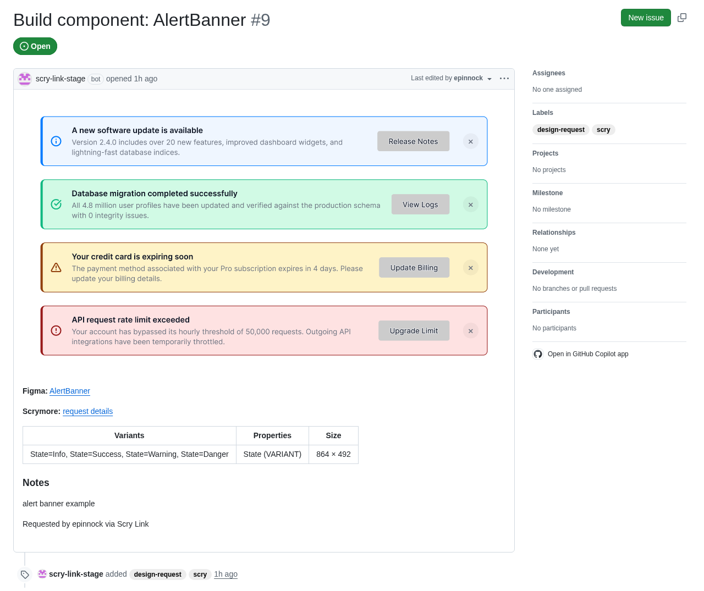704x591 pixels.
Task: Open in GitHub Copilot app link
Action: 588,354
